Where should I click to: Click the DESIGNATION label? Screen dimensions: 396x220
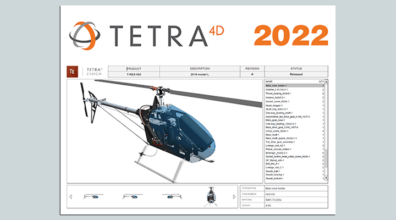pyautogui.click(x=249, y=188)
